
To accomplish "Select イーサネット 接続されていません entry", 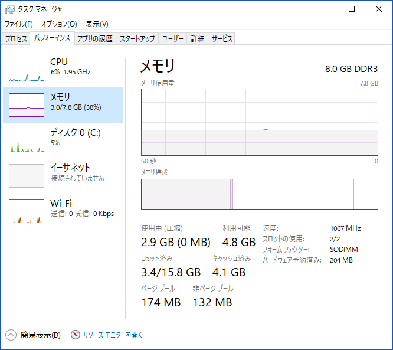I will (x=63, y=176).
